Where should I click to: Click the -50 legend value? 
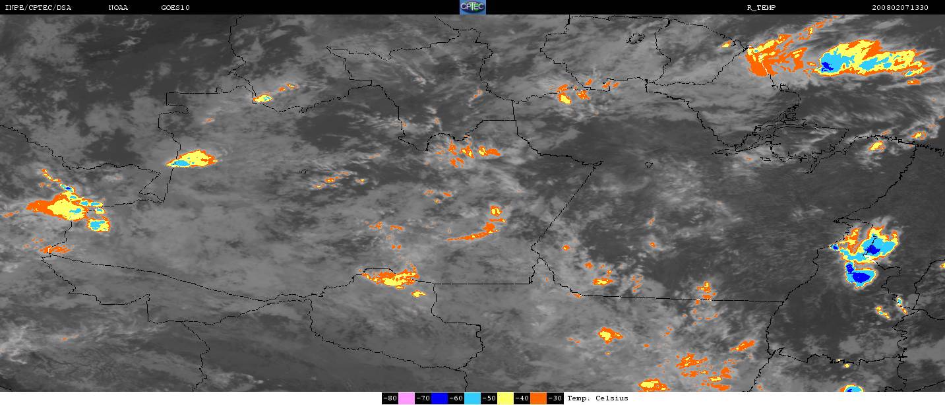click(489, 398)
